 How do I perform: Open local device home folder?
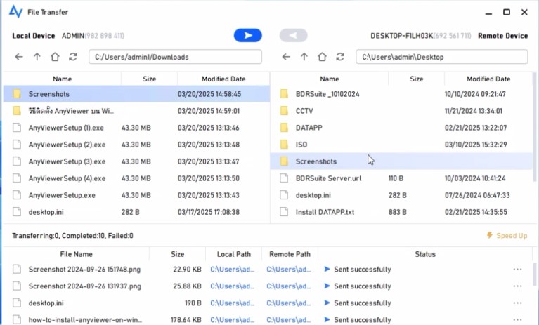pyautogui.click(x=55, y=57)
